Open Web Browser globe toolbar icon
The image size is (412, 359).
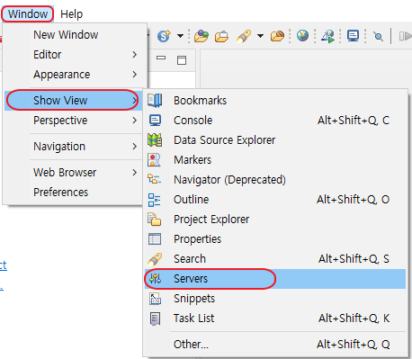(x=302, y=36)
